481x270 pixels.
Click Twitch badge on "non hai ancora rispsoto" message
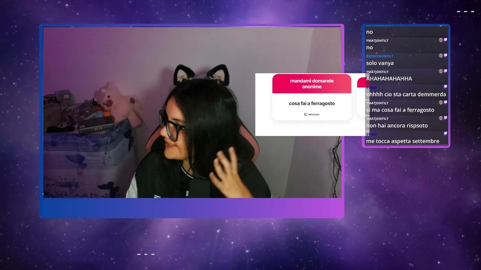point(445,118)
